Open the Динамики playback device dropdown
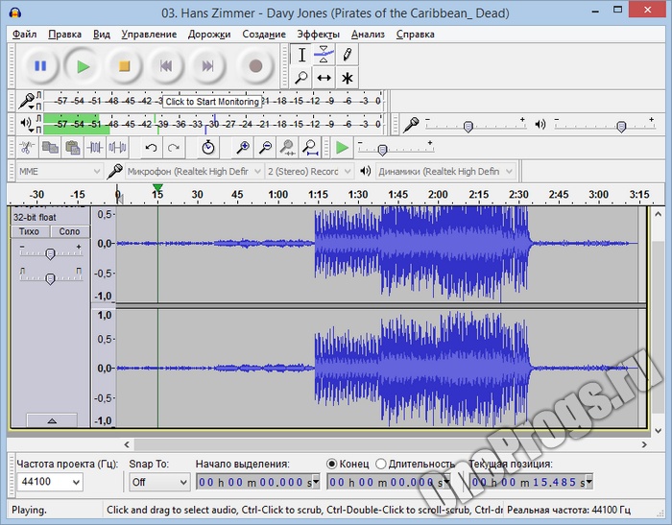The width and height of the screenshot is (672, 525). point(445,172)
